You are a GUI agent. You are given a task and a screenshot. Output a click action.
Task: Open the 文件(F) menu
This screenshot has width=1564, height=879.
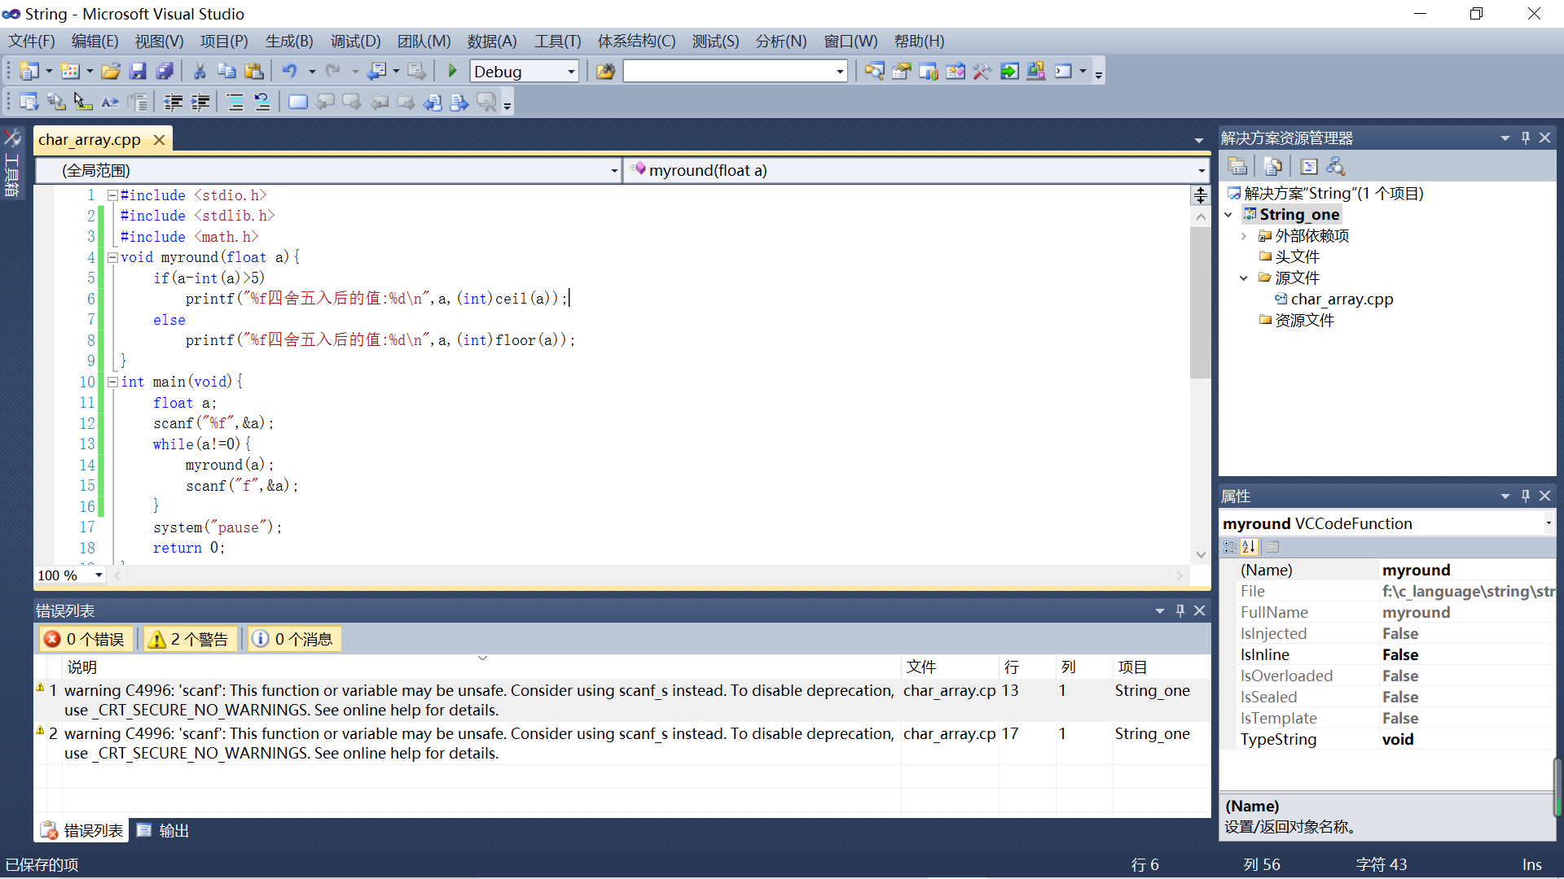[32, 41]
